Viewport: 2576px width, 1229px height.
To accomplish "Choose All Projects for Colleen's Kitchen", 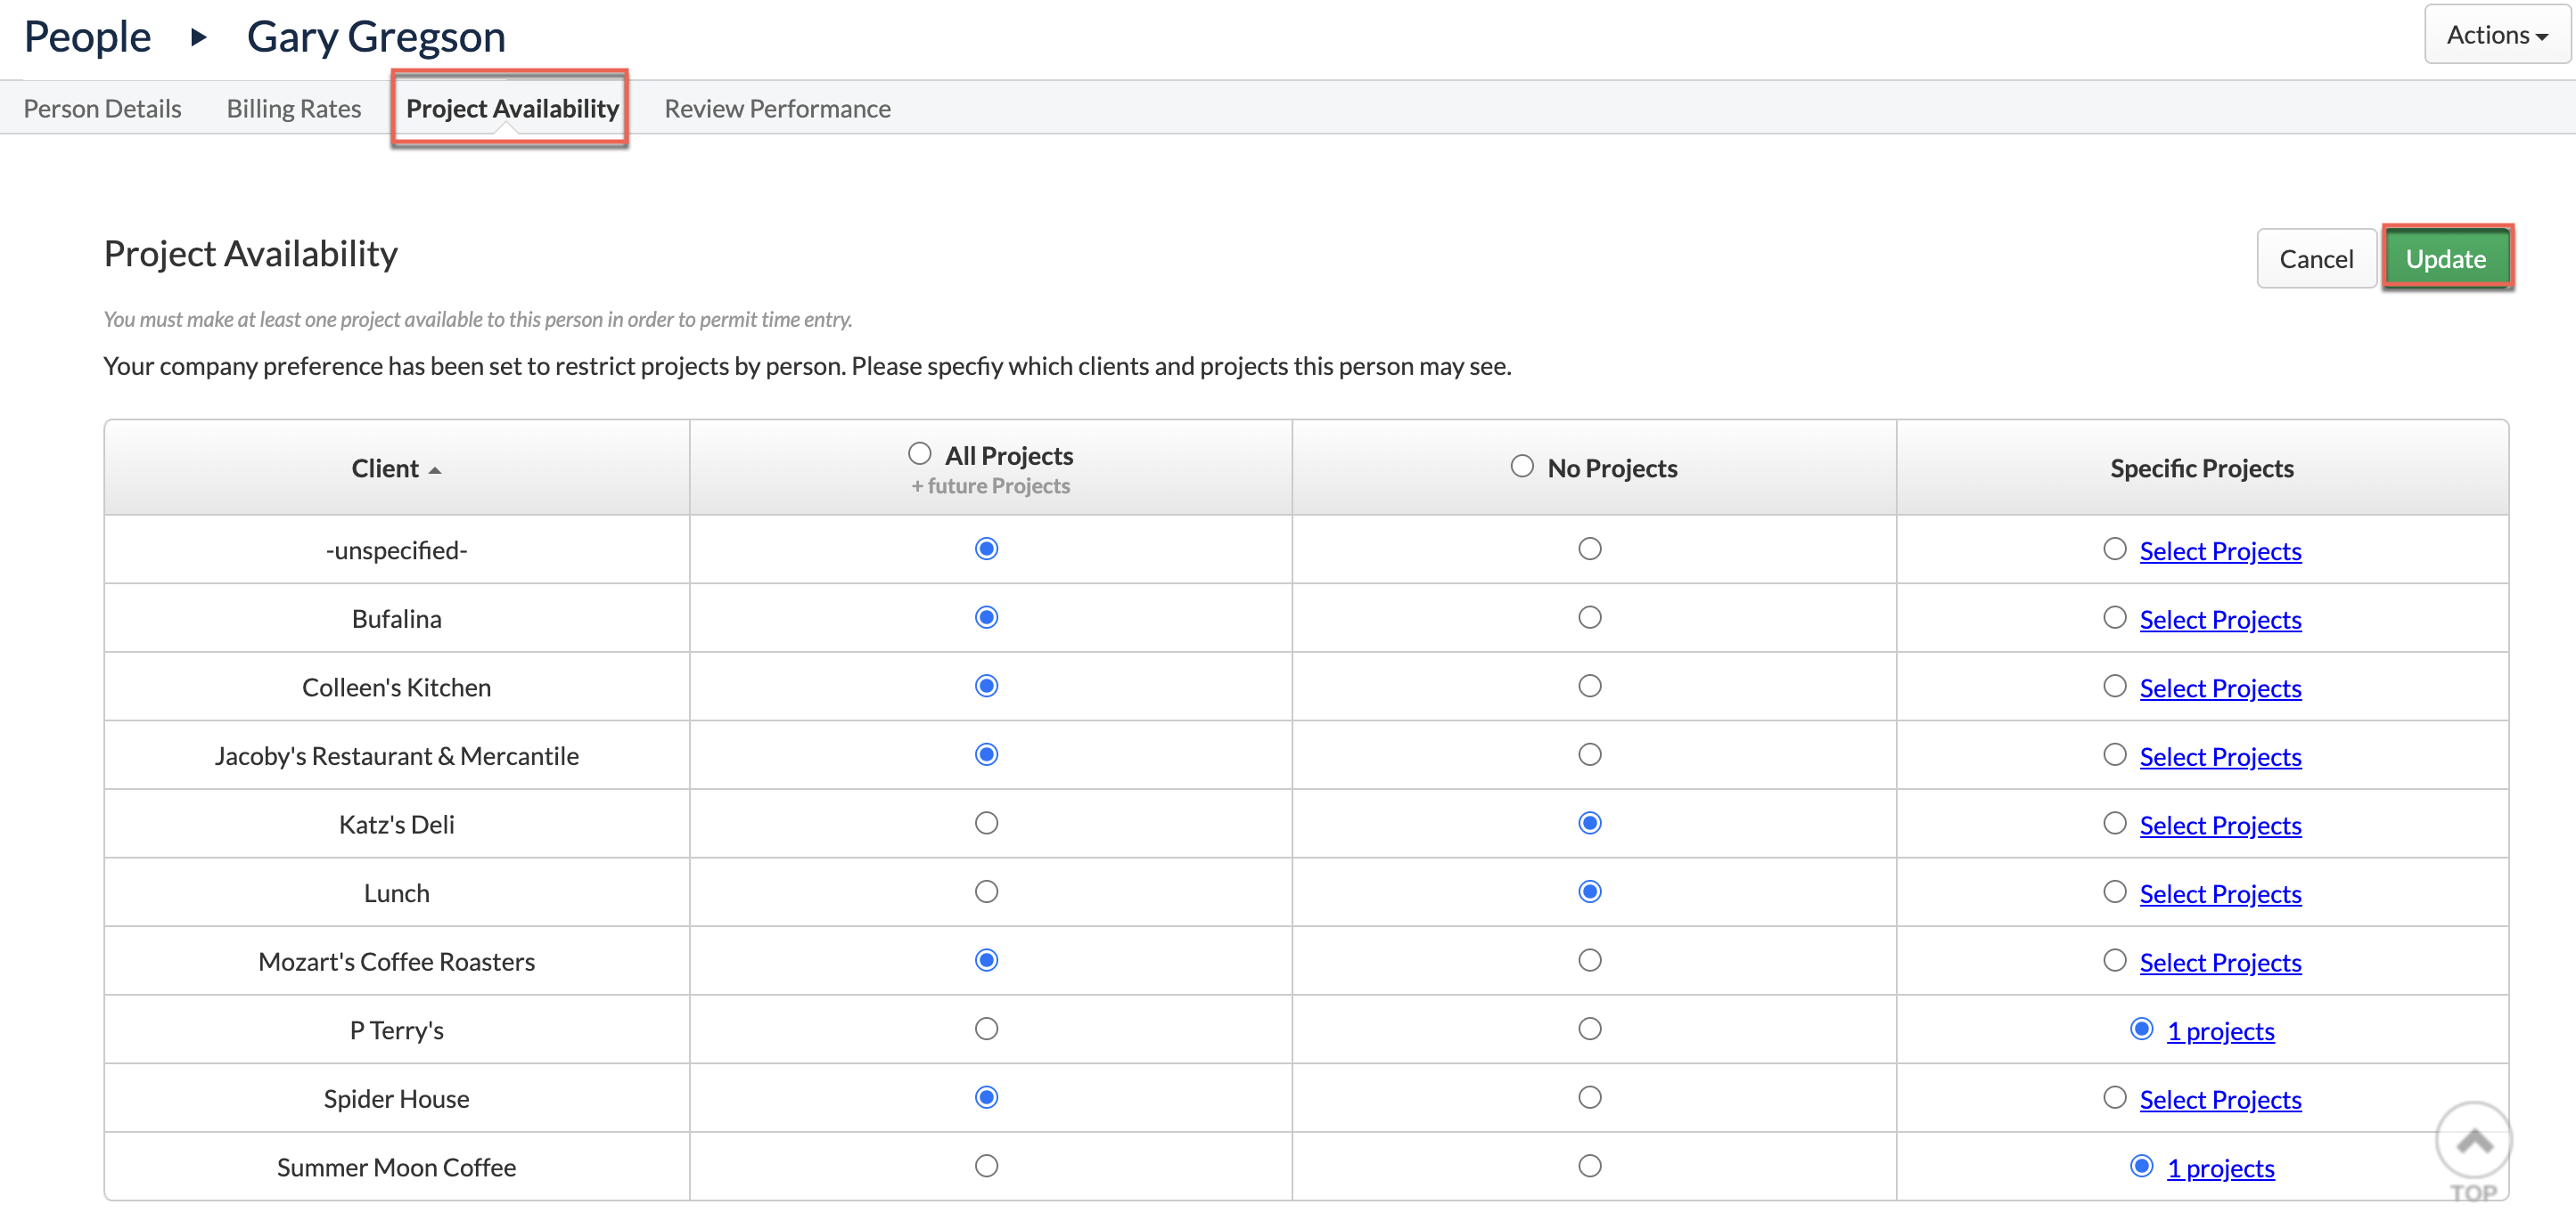I will coord(986,686).
